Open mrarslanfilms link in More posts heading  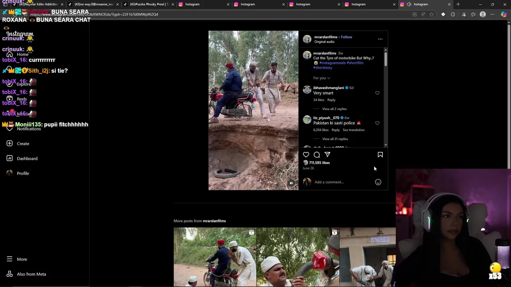214,221
